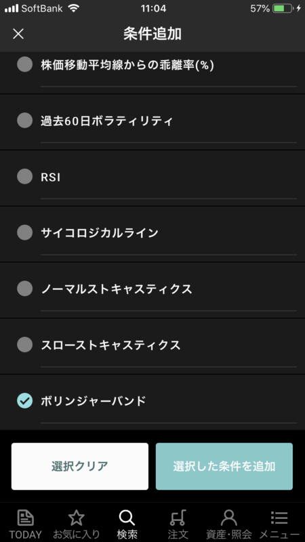The width and height of the screenshot is (305, 542).
Task: Tap the Wi-Fi status icon
Action: (x=74, y=8)
